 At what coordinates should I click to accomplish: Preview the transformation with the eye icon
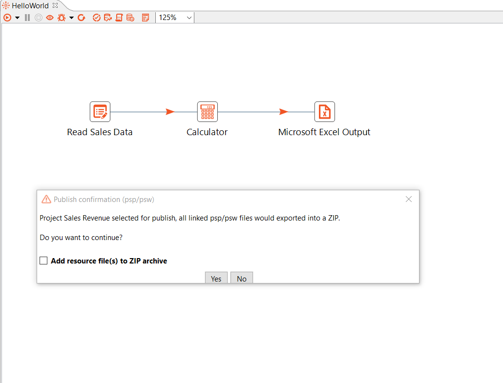[x=50, y=18]
